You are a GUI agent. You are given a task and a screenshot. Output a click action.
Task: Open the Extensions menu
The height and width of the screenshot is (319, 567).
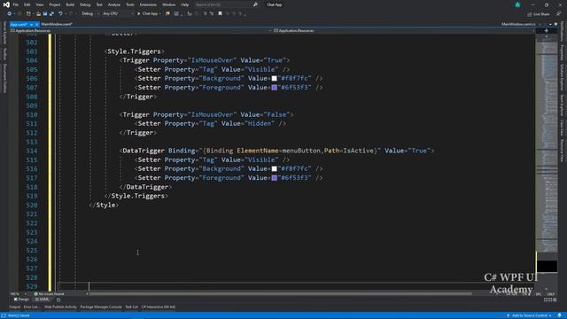pyautogui.click(x=148, y=4)
